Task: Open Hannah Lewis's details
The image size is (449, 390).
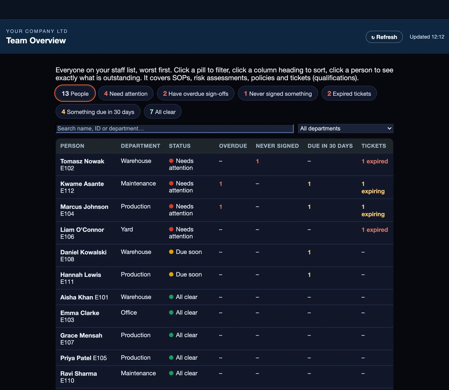Action: click(224, 278)
